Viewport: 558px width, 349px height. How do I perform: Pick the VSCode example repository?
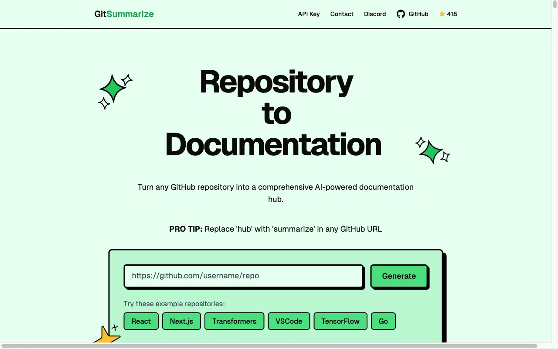coord(289,321)
